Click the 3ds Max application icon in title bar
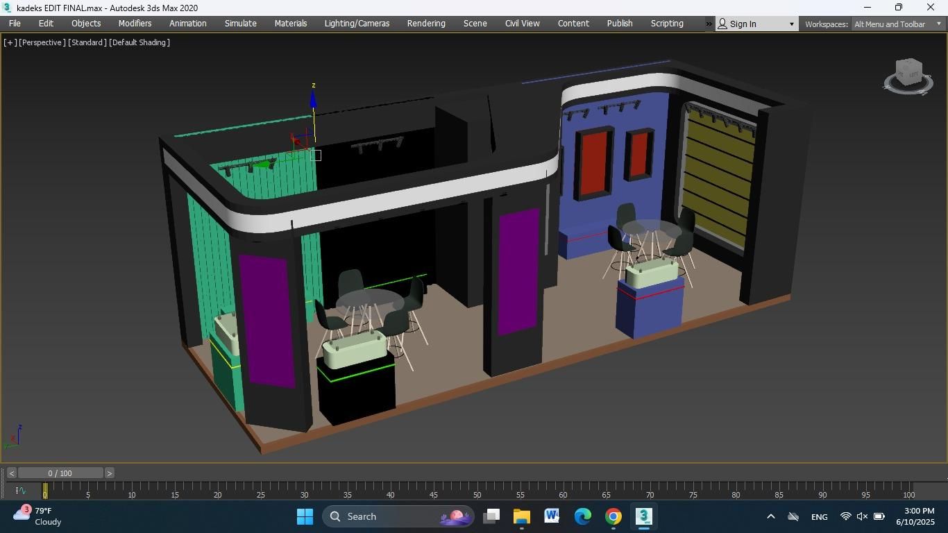Image resolution: width=948 pixels, height=533 pixels. tap(6, 8)
